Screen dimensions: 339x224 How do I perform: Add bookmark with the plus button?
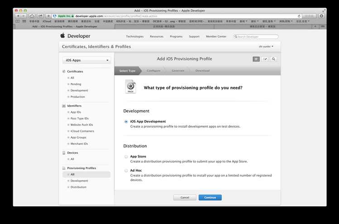point(48,16)
